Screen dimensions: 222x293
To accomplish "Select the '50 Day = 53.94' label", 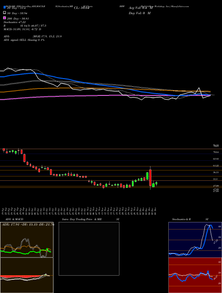I will (17, 13).
